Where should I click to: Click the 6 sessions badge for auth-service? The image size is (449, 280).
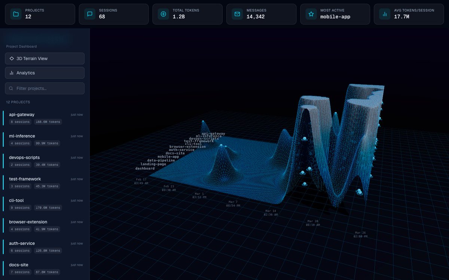coord(20,251)
